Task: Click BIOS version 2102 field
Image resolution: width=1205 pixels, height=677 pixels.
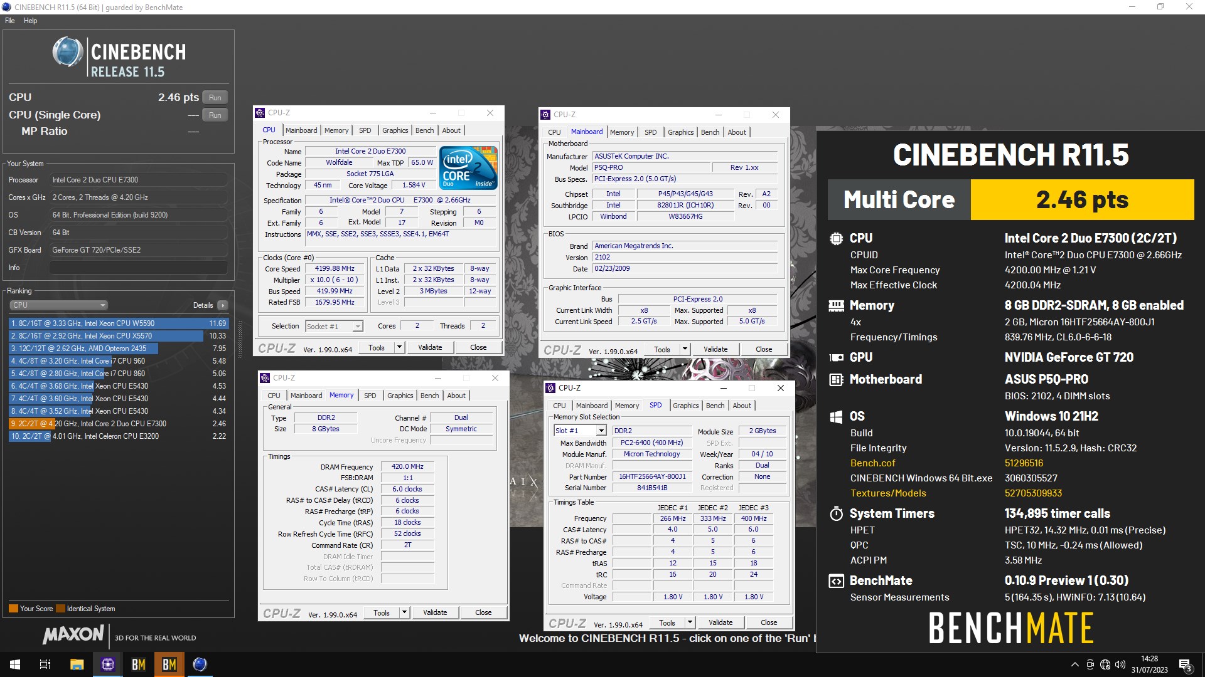Action: pyautogui.click(x=685, y=257)
